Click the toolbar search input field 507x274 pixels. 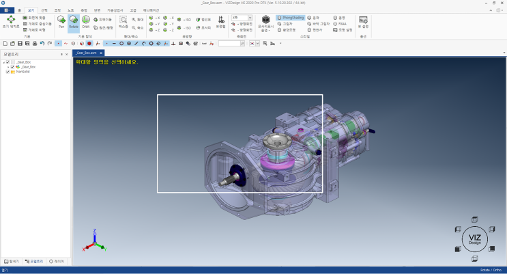tap(229, 44)
